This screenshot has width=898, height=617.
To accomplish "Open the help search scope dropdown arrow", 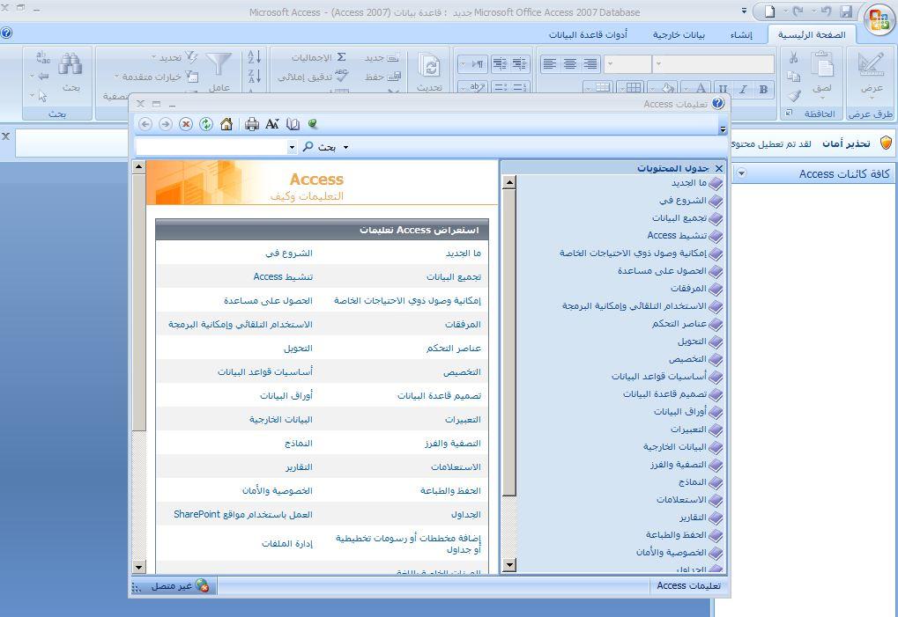I will (x=345, y=147).
